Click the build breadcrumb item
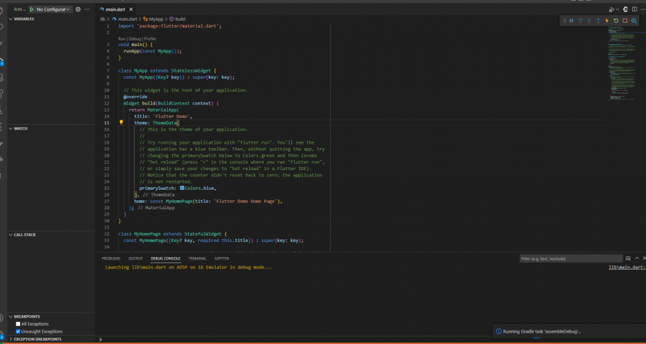Viewport: 646px width, 344px height. 180,19
